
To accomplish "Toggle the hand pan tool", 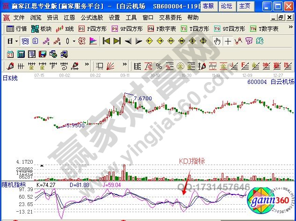I will [x=217, y=41].
